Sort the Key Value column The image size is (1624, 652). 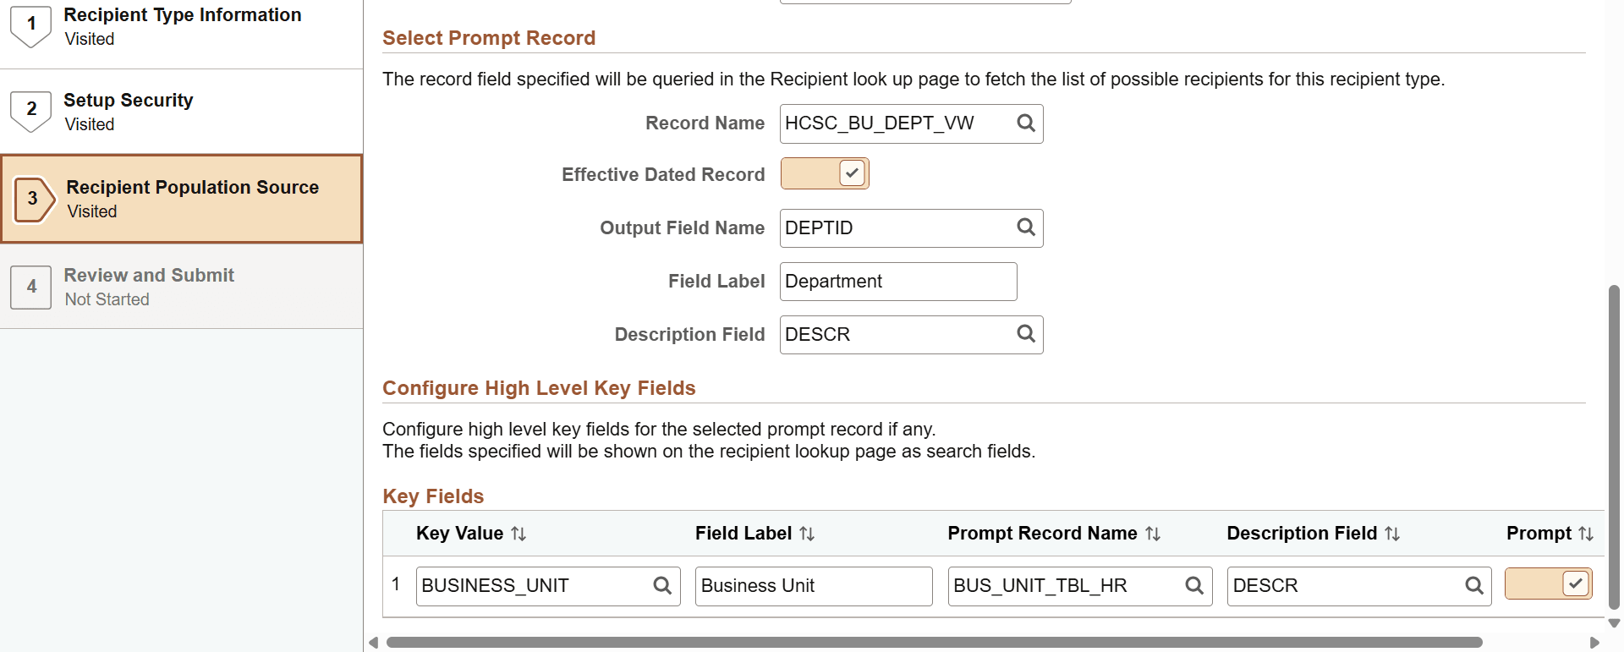point(517,534)
